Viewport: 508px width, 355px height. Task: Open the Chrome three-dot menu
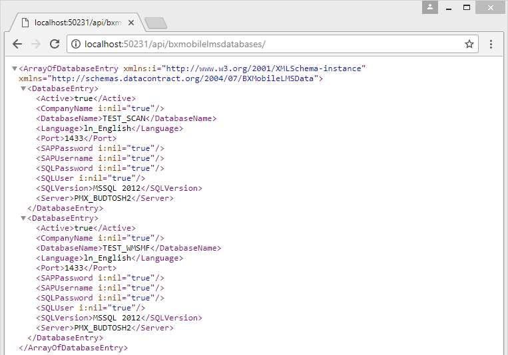[x=491, y=44]
